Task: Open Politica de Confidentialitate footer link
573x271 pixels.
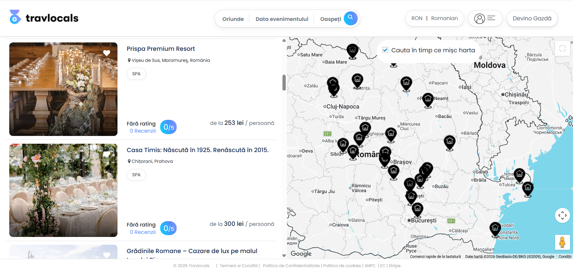Action: click(291, 266)
